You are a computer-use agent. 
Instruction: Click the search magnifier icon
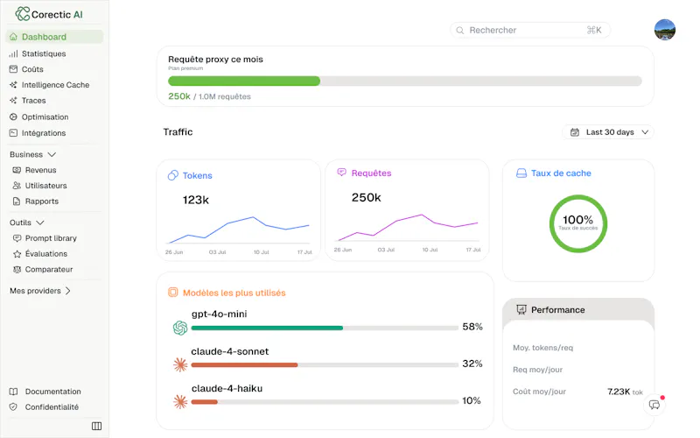460,31
